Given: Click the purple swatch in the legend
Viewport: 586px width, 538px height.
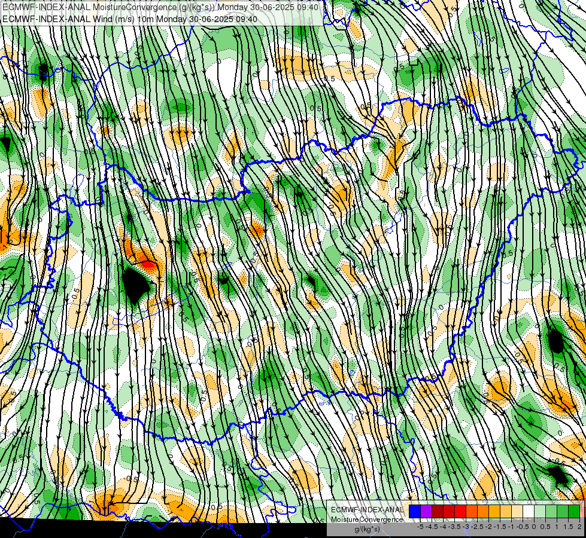Looking at the screenshot, I should [426, 511].
